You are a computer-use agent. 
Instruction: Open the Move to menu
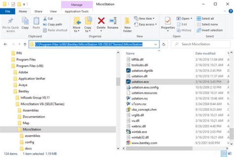77,25
